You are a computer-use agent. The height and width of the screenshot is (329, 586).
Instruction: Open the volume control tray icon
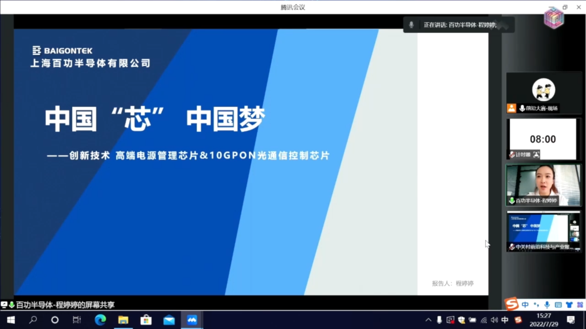494,320
